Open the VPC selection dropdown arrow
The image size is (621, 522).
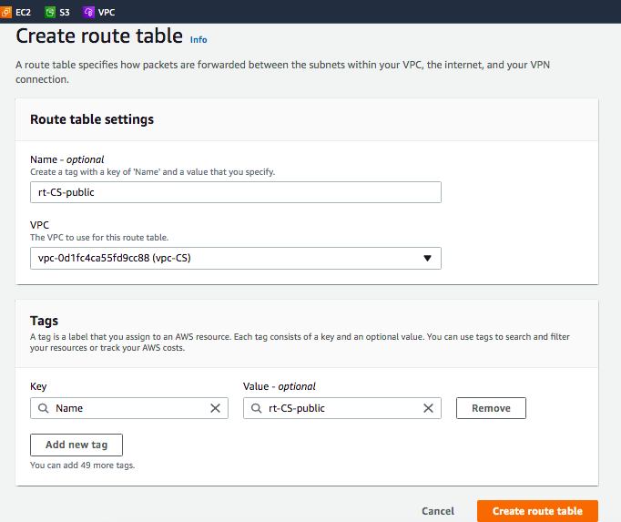(x=427, y=258)
